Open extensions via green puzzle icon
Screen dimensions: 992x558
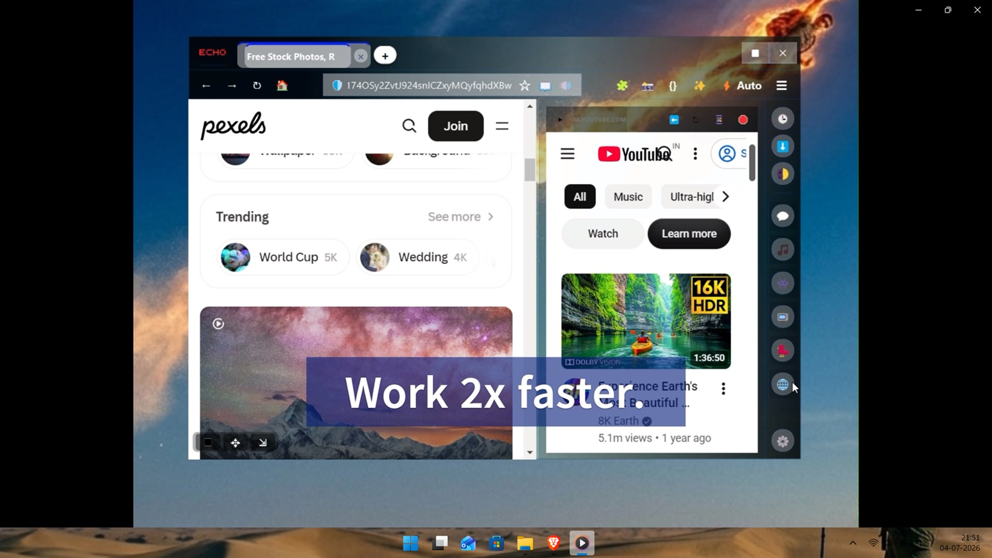622,86
